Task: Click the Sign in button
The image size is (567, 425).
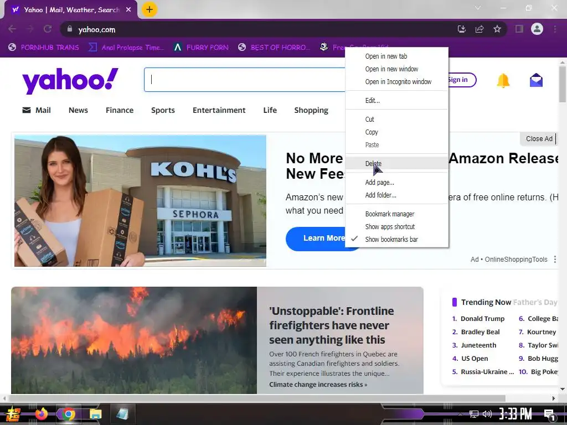Action: coord(462,80)
